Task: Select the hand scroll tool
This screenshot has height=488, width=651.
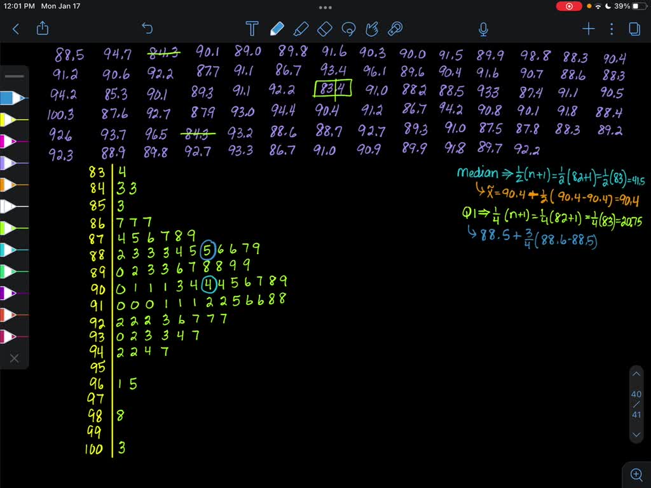Action: [x=372, y=29]
